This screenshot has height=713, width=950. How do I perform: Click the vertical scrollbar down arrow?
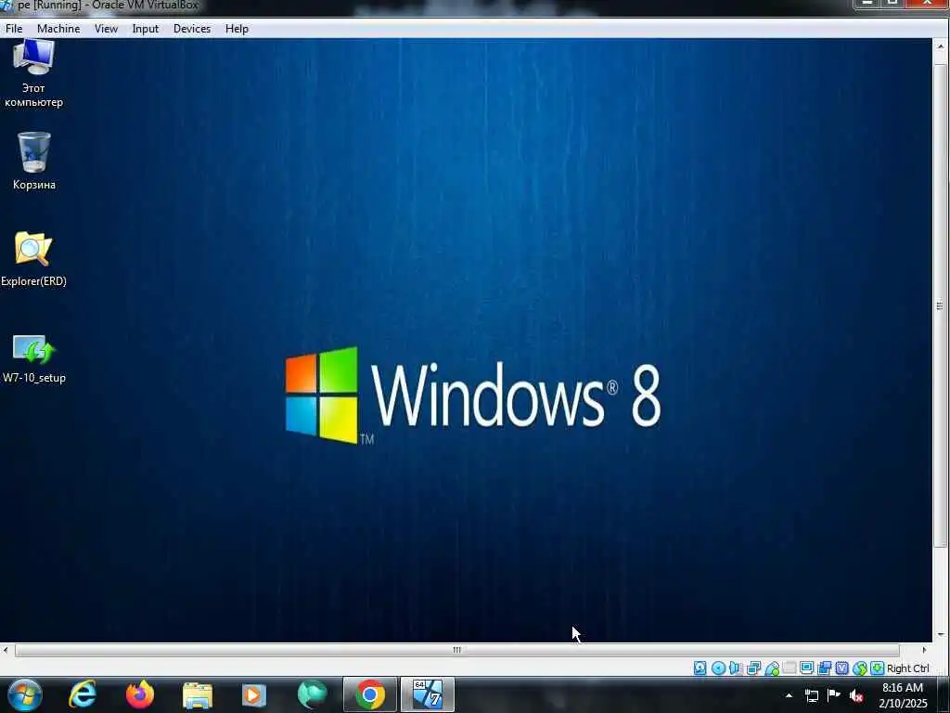pyautogui.click(x=941, y=635)
